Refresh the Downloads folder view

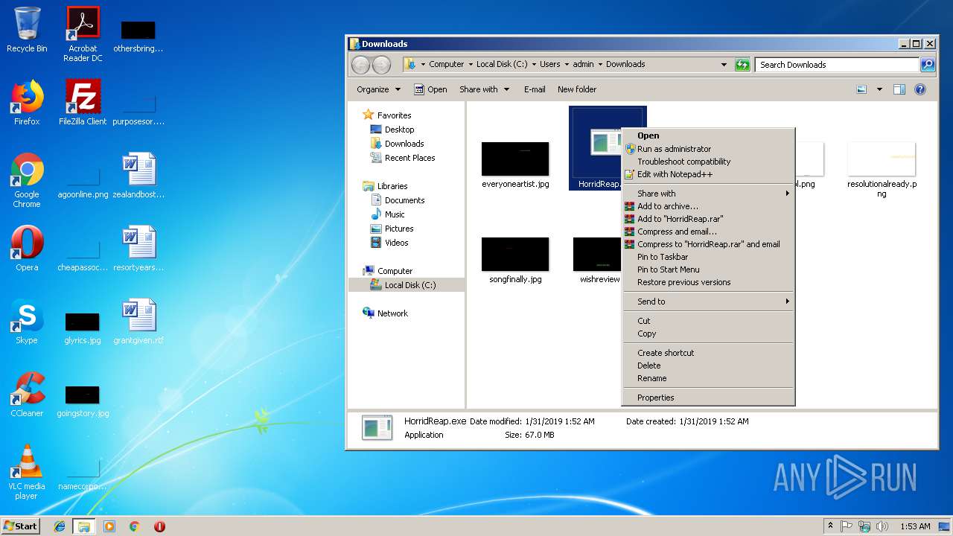pos(742,65)
